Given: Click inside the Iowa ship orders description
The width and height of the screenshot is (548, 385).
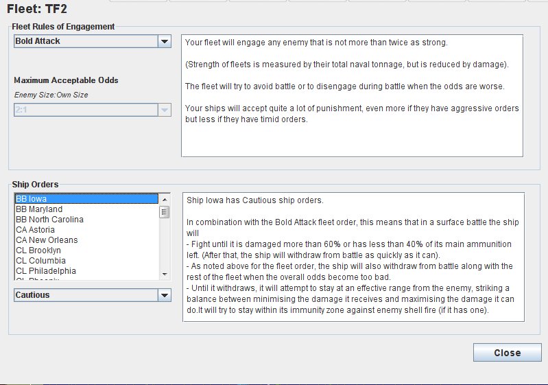Looking at the screenshot, I should (353, 257).
